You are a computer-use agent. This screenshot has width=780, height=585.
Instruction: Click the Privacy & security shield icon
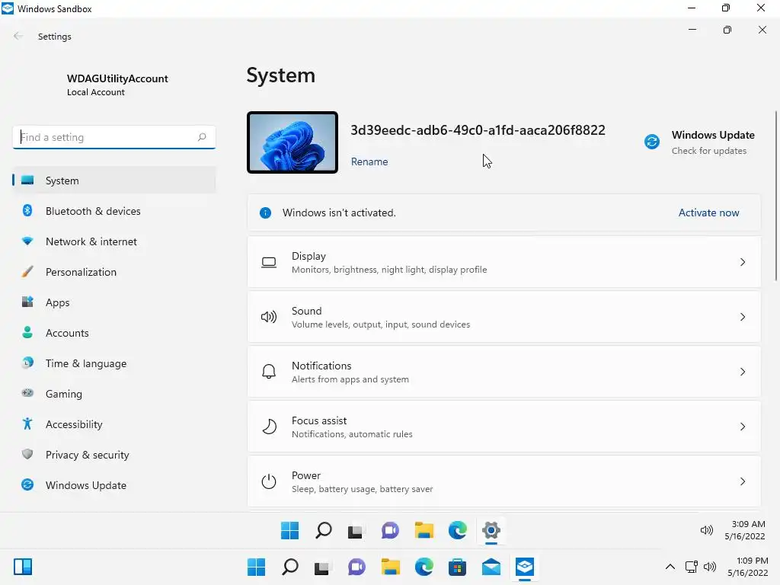coord(27,454)
